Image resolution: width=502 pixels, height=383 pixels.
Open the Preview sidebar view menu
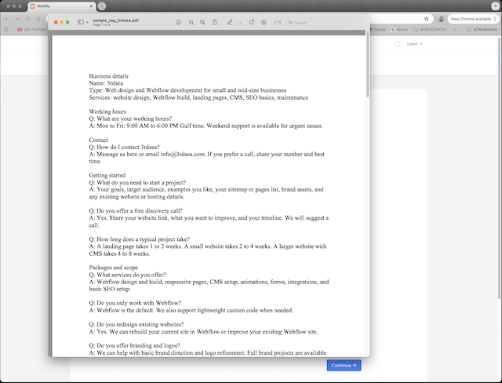click(x=83, y=22)
